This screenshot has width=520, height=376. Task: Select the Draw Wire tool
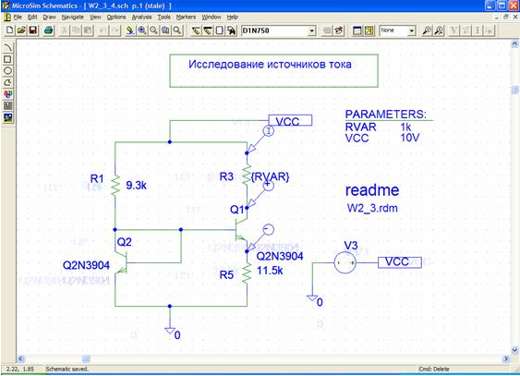[x=196, y=30]
